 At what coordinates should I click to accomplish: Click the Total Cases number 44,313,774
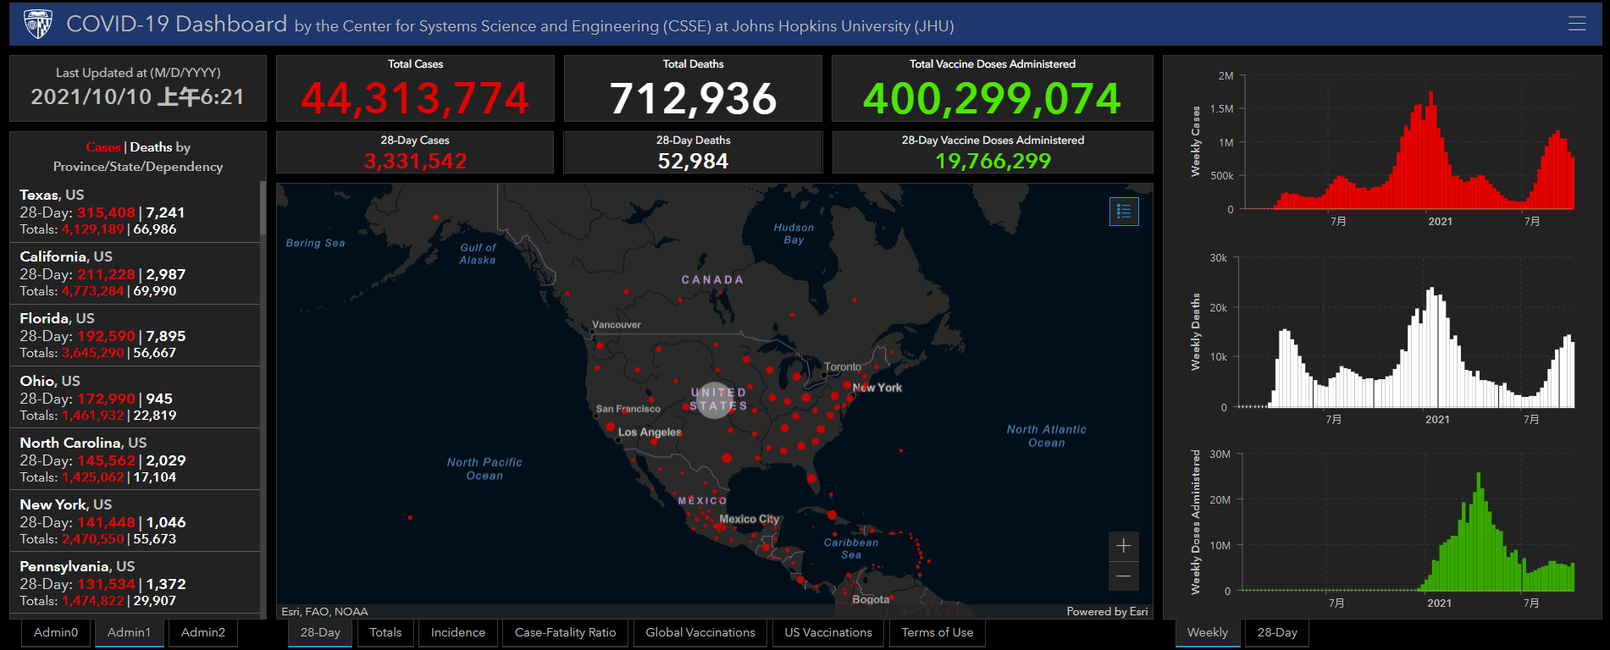(415, 97)
